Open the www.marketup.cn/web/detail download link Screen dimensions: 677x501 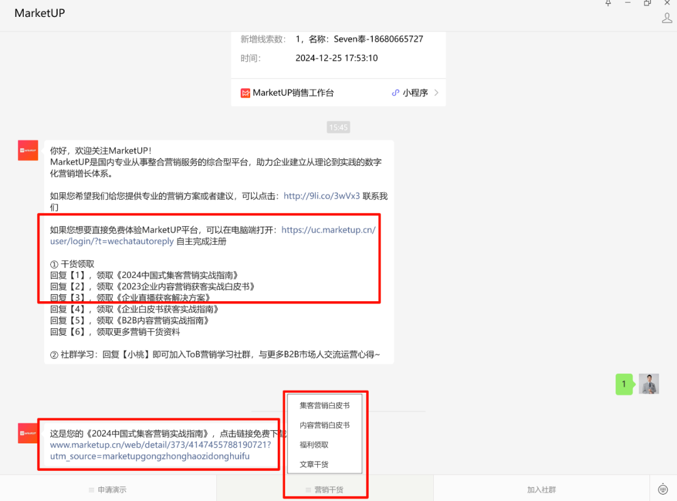pyautogui.click(x=160, y=450)
